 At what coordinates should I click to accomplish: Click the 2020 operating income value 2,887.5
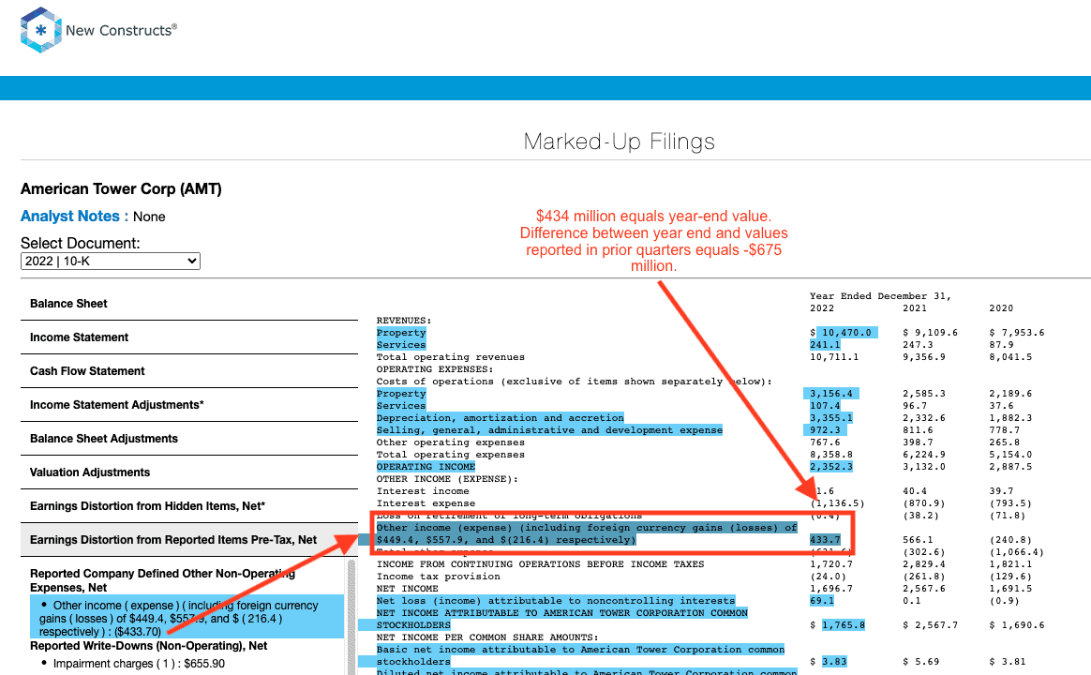[1010, 467]
